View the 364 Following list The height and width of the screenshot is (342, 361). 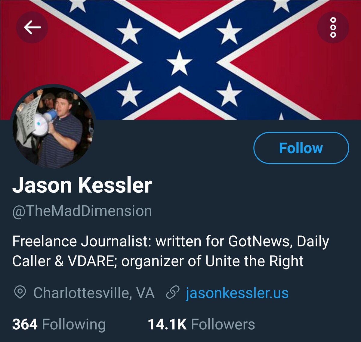pos(59,325)
